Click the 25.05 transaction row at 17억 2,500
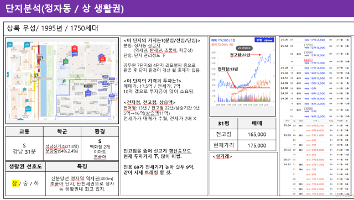Screen dimensions: 354x200 pos(315,40)
